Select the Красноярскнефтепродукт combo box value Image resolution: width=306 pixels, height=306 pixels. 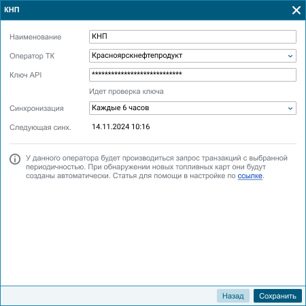tap(192, 56)
